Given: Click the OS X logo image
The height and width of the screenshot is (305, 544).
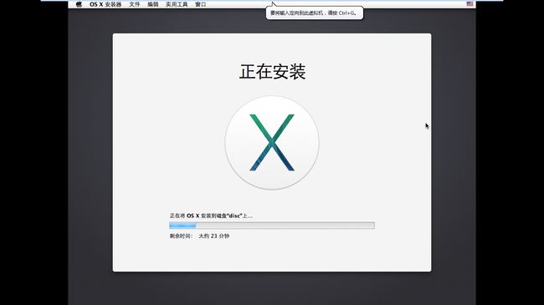Looking at the screenshot, I should 272,142.
